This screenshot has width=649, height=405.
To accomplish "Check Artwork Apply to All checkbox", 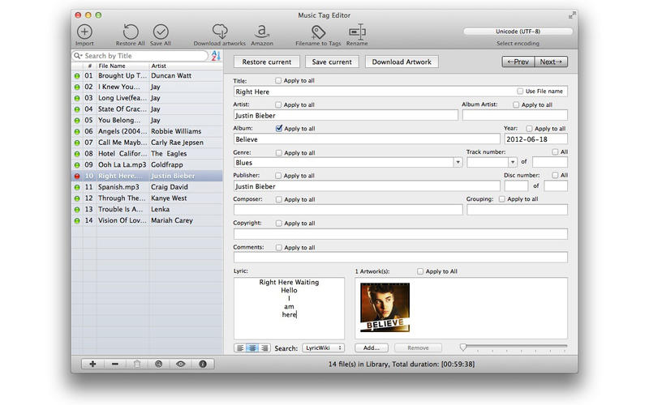I will coord(420,271).
